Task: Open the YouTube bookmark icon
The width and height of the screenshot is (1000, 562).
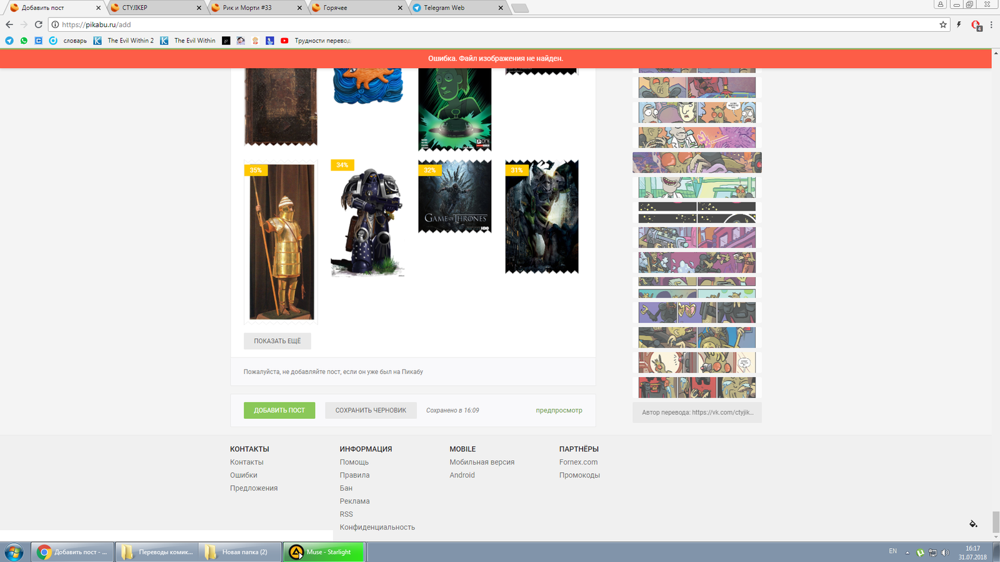Action: pyautogui.click(x=284, y=41)
